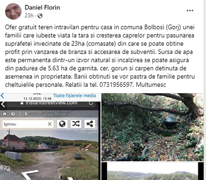Click the Igirosu search input field

(28, 124)
